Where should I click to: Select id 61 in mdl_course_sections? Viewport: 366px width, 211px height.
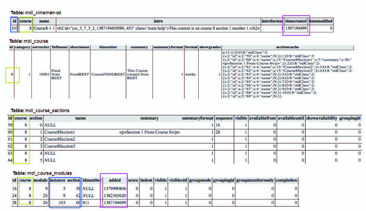pyautogui.click(x=10, y=139)
